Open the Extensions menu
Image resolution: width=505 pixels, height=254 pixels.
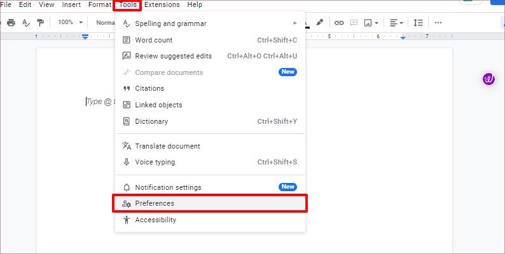pyautogui.click(x=162, y=5)
